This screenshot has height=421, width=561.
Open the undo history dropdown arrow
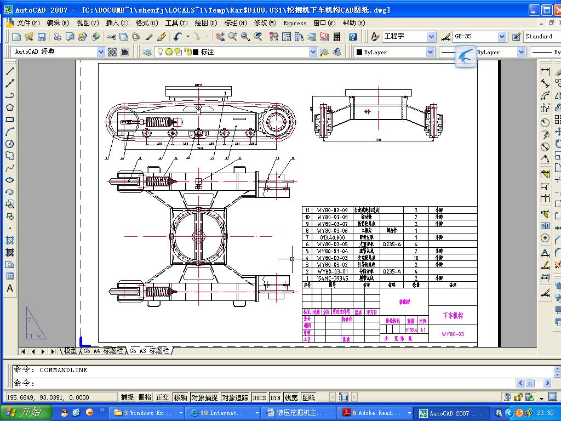pos(188,37)
